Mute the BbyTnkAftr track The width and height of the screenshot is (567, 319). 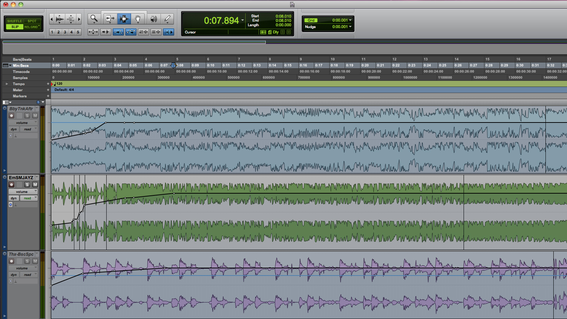35,116
